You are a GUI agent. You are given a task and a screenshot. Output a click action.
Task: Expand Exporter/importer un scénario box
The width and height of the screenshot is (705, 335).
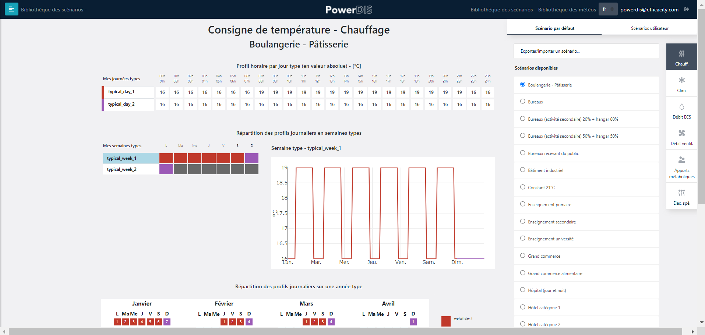pyautogui.click(x=586, y=51)
